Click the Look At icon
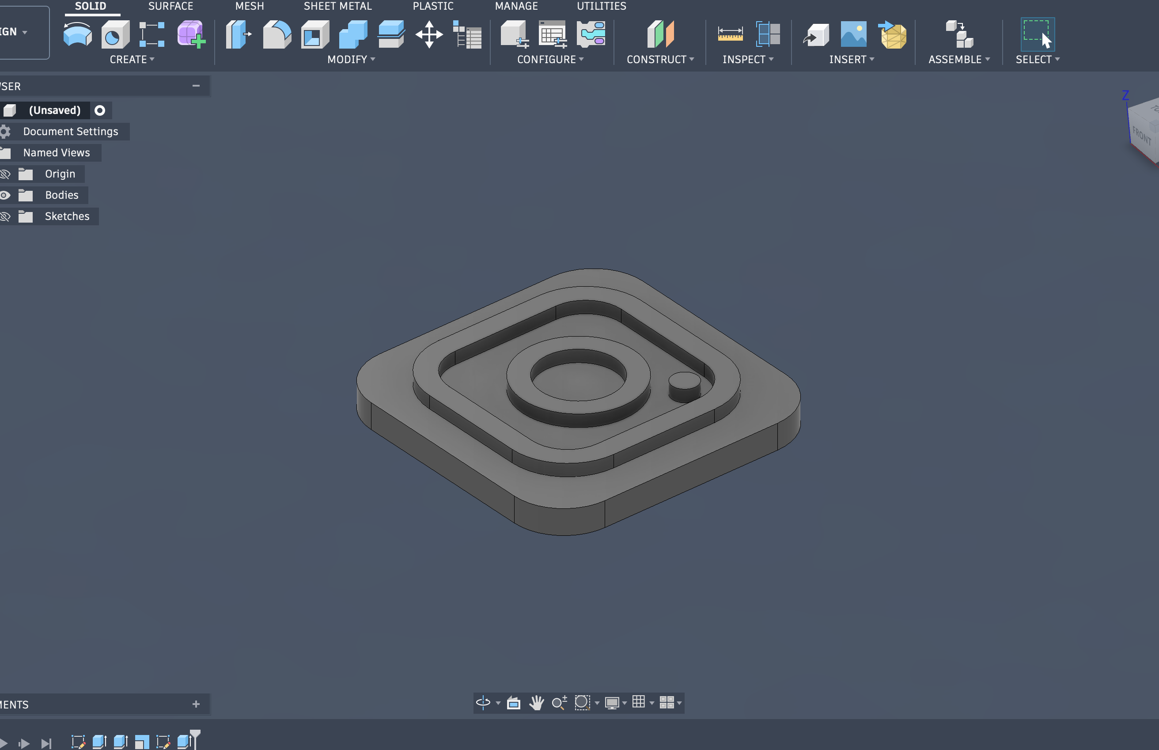The height and width of the screenshot is (750, 1159). coord(513,702)
